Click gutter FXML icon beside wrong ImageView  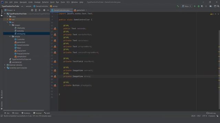[55, 77]
